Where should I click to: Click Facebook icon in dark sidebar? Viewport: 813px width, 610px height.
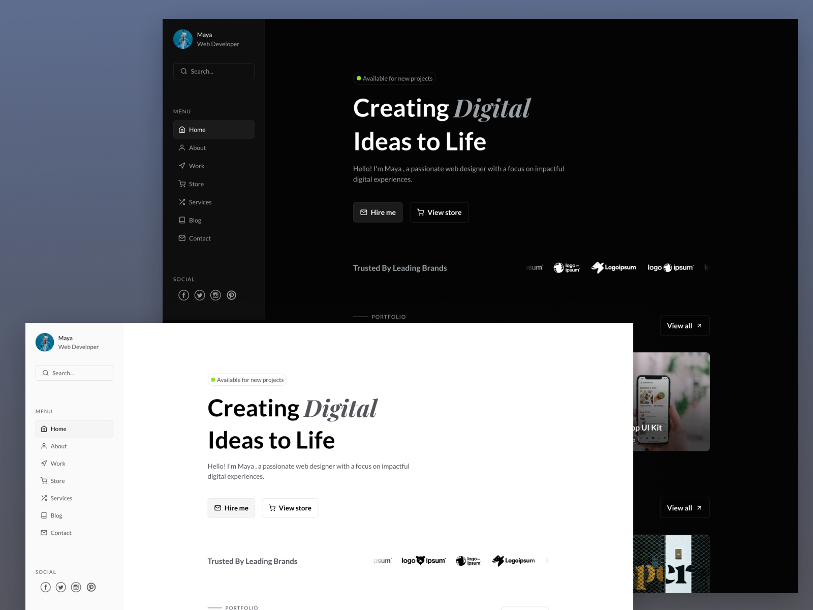point(184,295)
